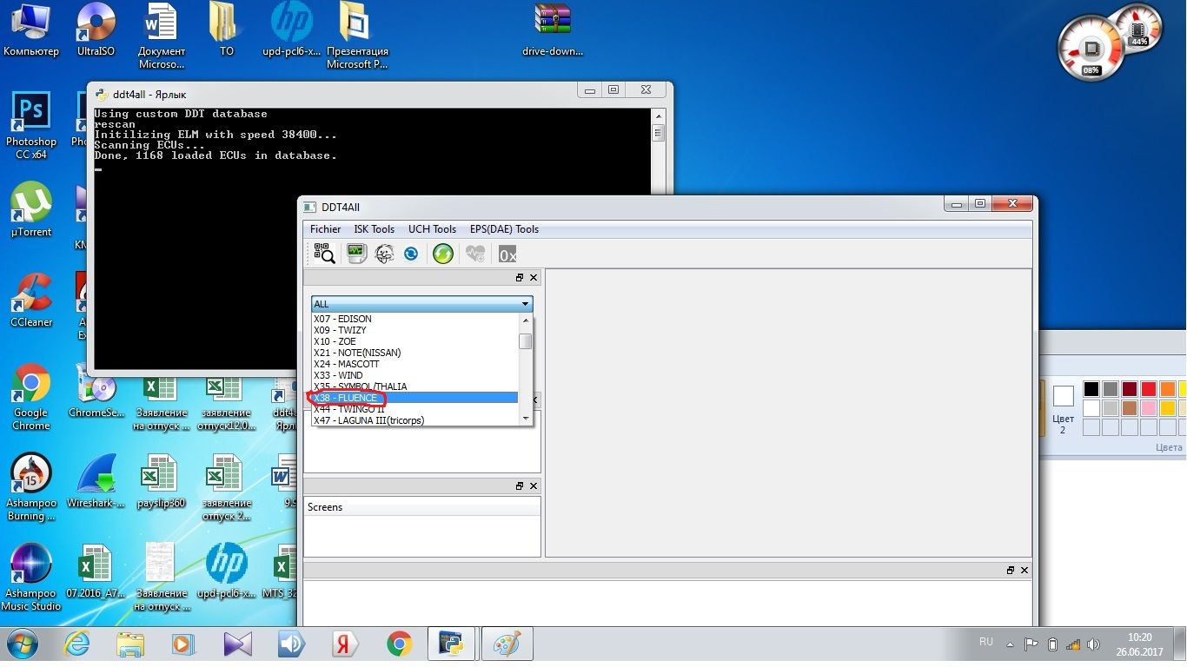Open the Fichier menu

click(326, 229)
